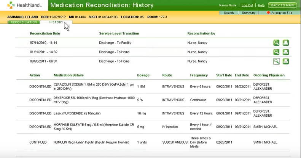Print the 07/14/2010 reconciliation record
Viewport: 301px width, 158px height.
coord(285,43)
